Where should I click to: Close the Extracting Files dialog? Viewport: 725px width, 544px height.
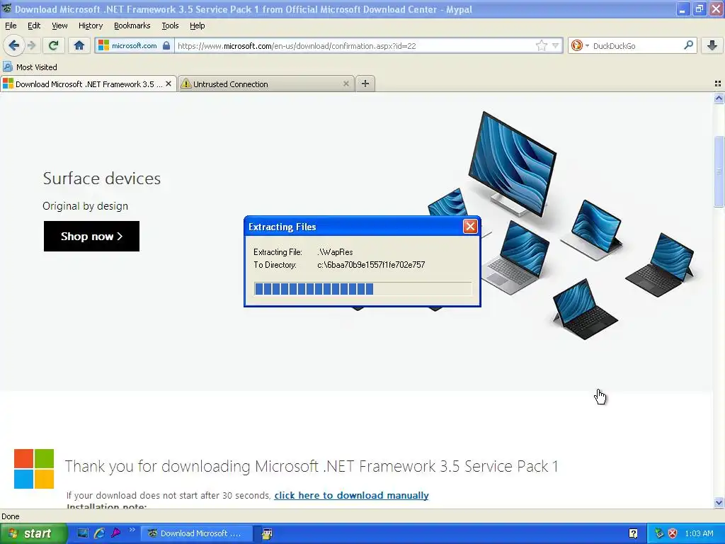pos(470,226)
